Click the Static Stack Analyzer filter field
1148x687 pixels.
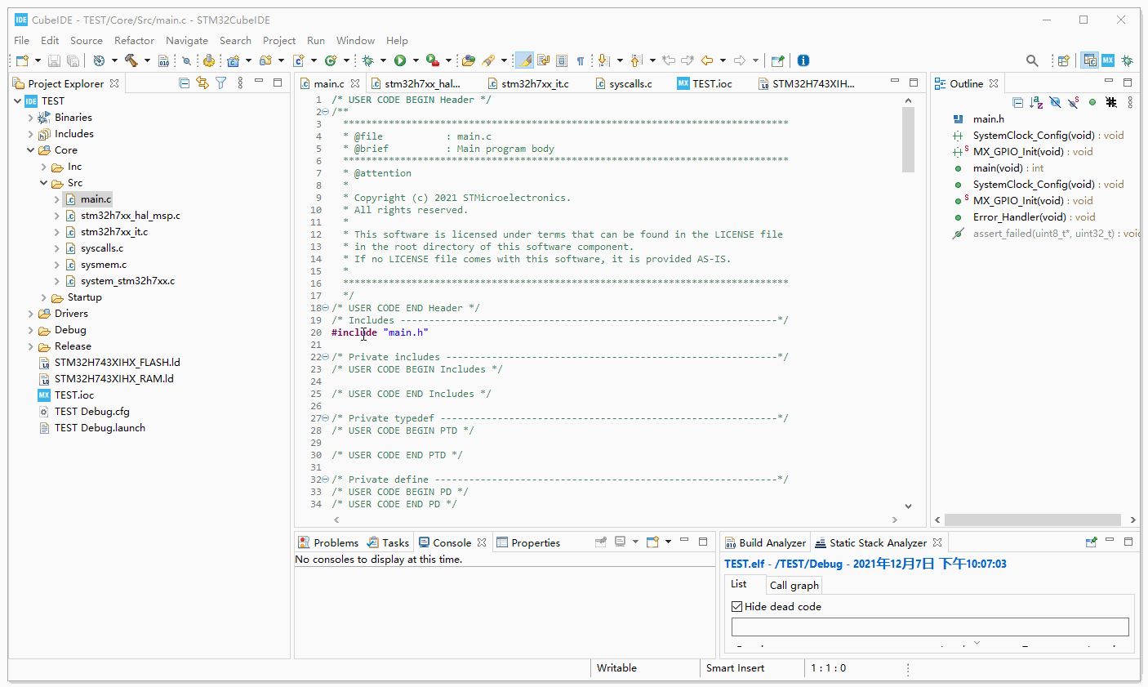coord(930,627)
